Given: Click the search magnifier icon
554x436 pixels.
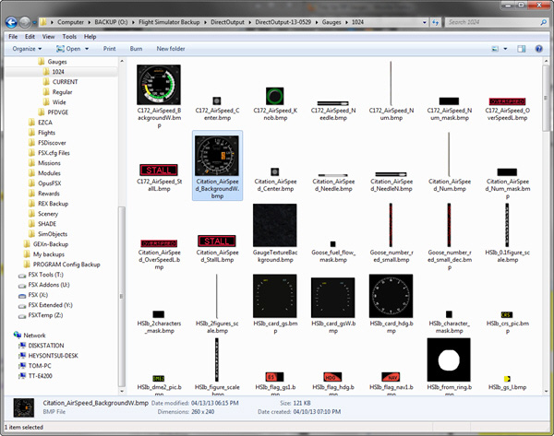Looking at the screenshot, I should click(x=543, y=22).
